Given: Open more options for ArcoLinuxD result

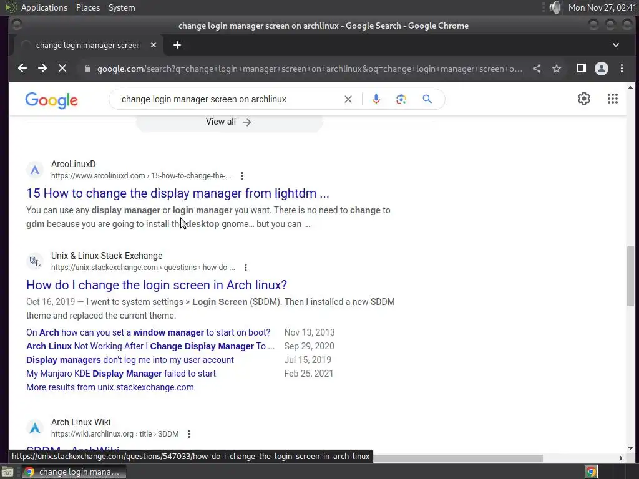Looking at the screenshot, I should pos(242,176).
